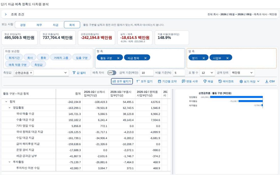Open the 실적 − 예측 KPI card
280x175 pixels.
(135, 38)
